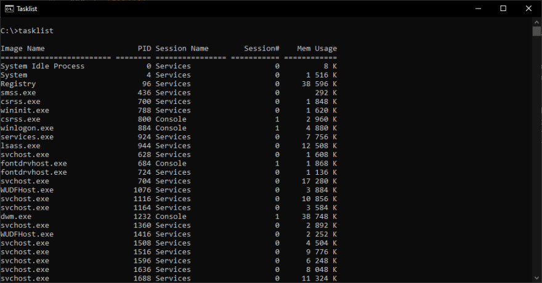This screenshot has width=542, height=283.
Task: Click the 'Session#' column header
Action: point(262,49)
